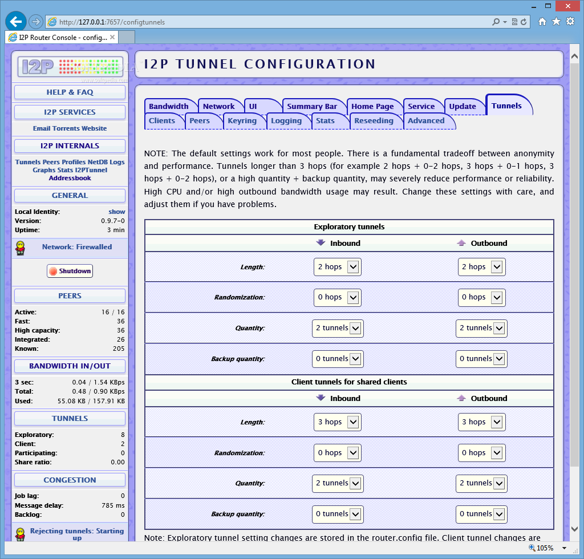Click the page scrollbar down arrow
Screen dimensions: 584x559
pyautogui.click(x=574, y=529)
